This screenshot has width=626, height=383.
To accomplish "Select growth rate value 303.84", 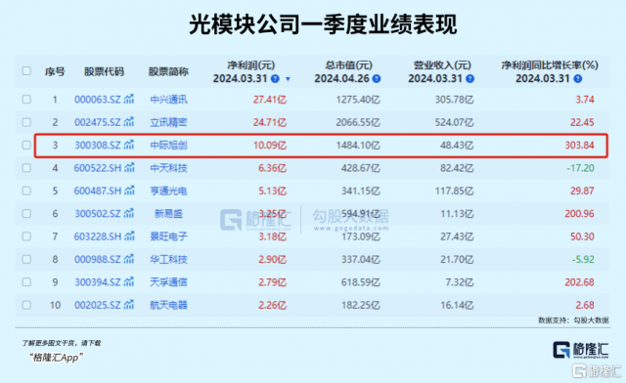I will pyautogui.click(x=579, y=145).
